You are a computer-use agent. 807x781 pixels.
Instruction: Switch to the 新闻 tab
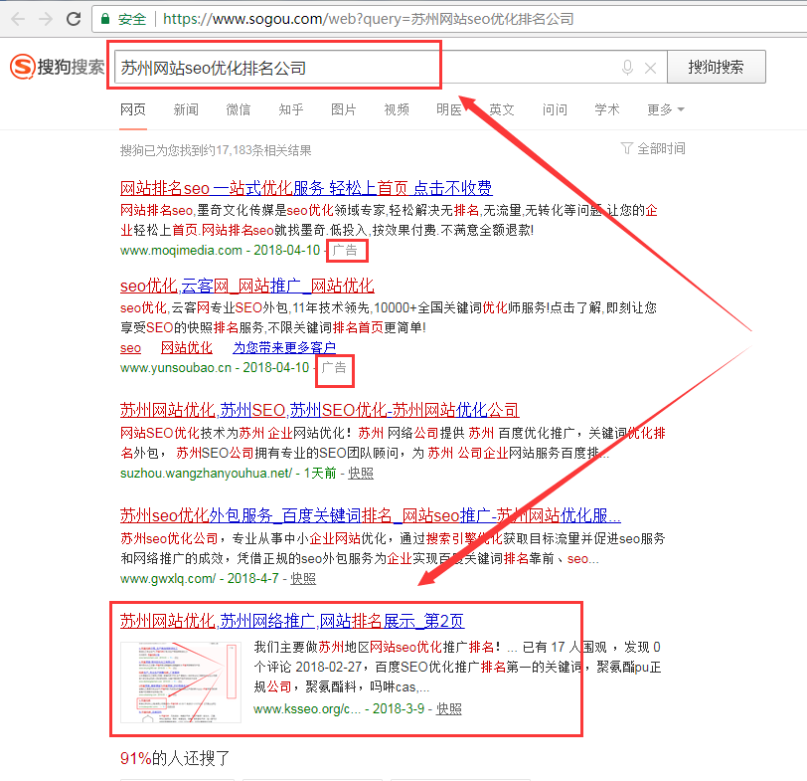click(x=186, y=109)
